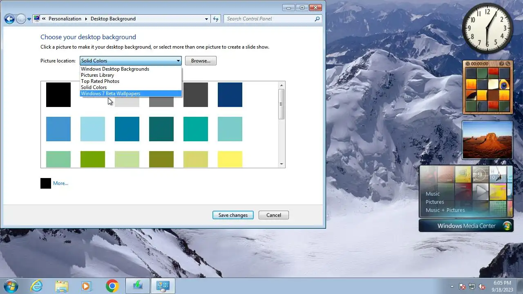Click the desert butte slideshow gadget picture

487,140
